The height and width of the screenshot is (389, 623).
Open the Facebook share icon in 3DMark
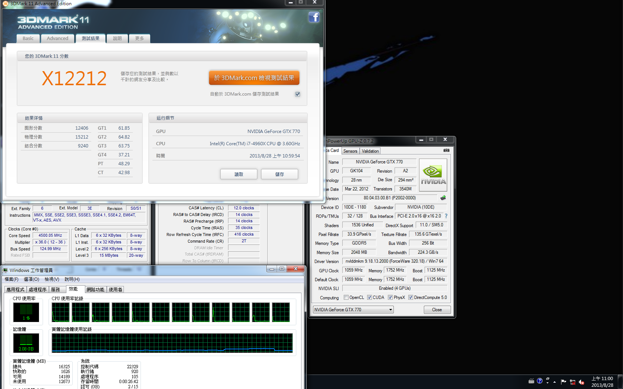coord(314,17)
